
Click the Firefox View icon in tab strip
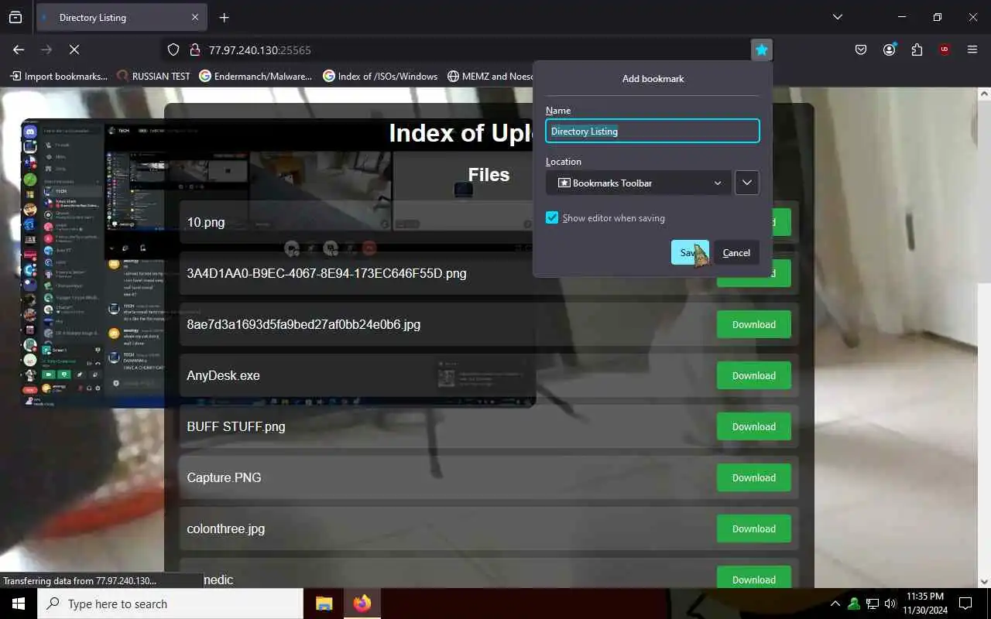[x=15, y=17]
